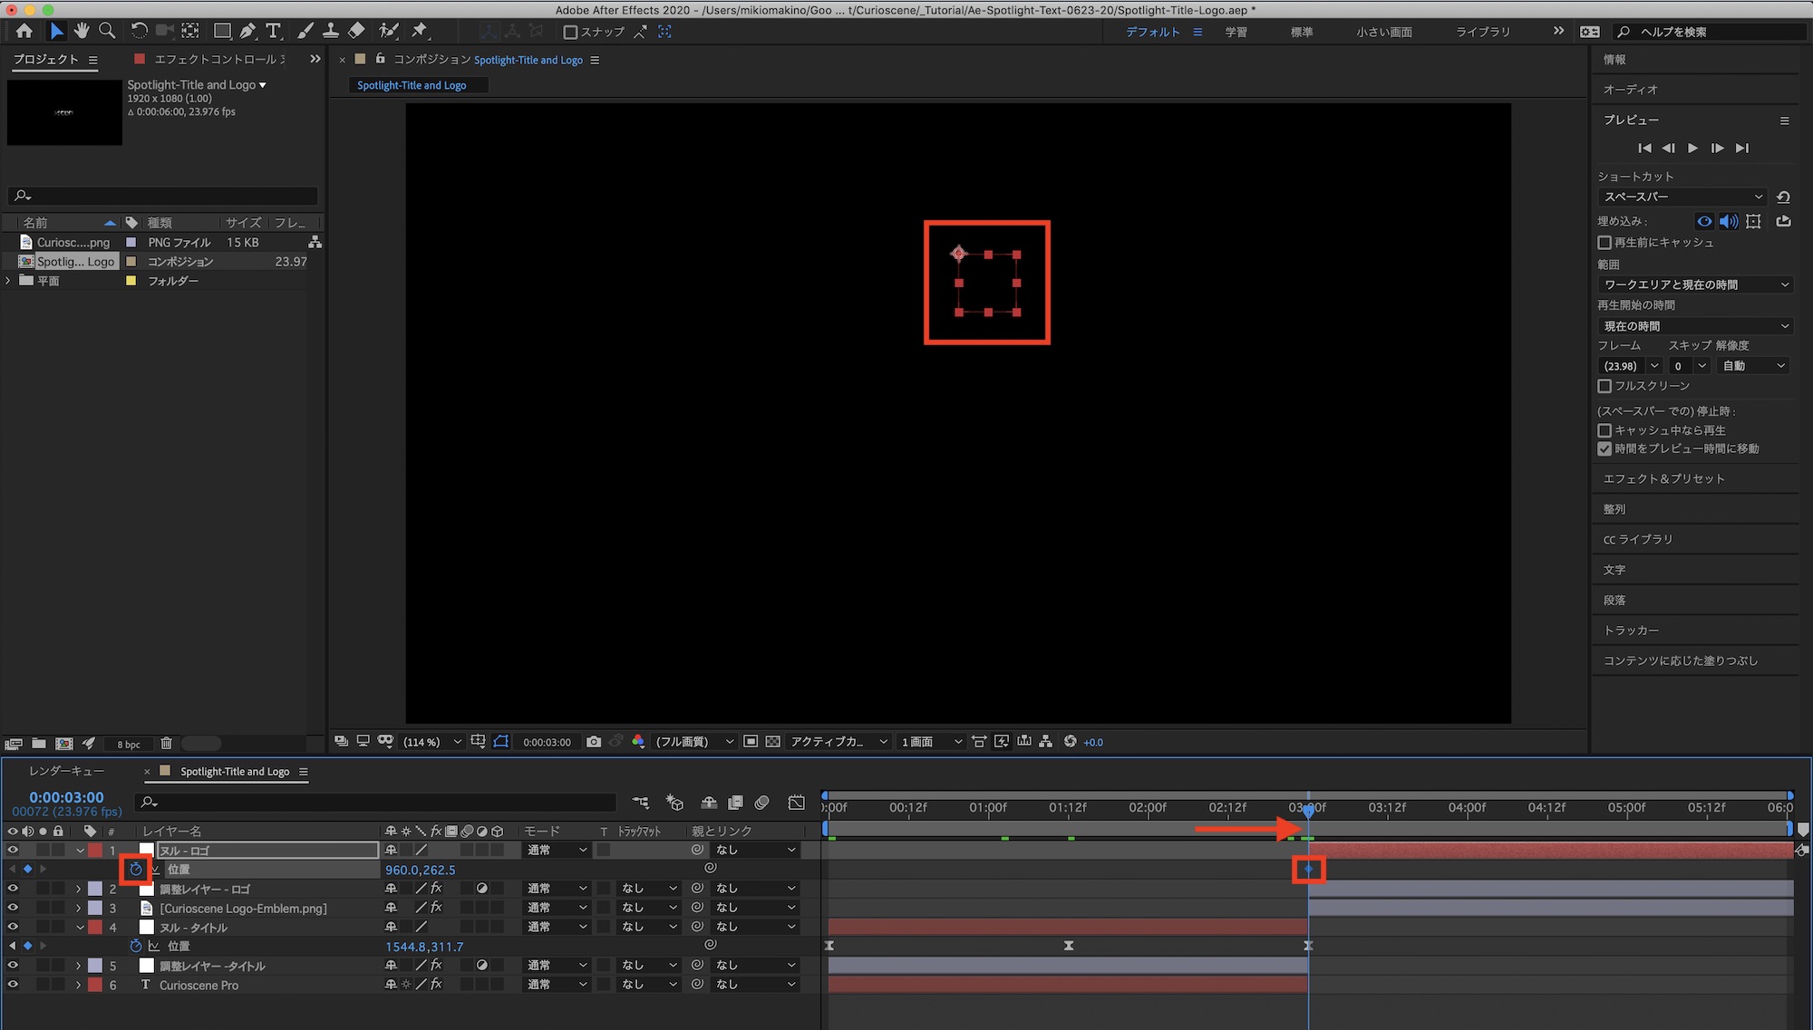Open the エフェクト＆プリセット panel
Viewport: 1813px width, 1030px height.
pos(1663,478)
